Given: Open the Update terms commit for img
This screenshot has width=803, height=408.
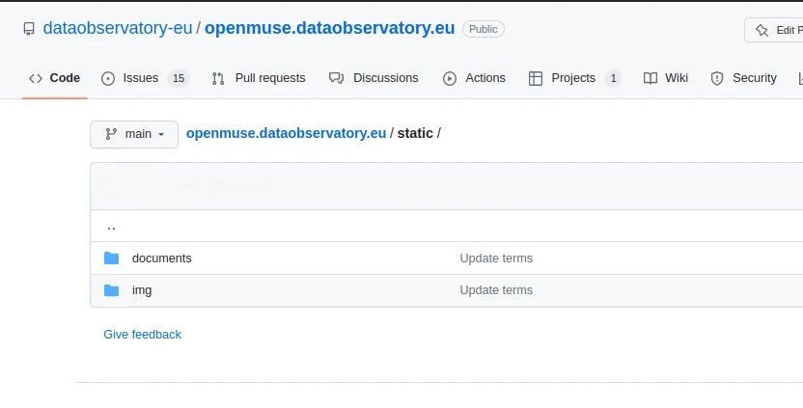Looking at the screenshot, I should pos(496,290).
